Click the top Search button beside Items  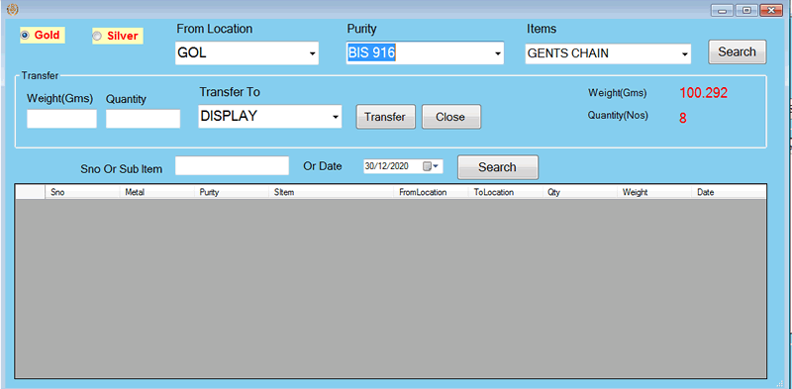(x=737, y=52)
